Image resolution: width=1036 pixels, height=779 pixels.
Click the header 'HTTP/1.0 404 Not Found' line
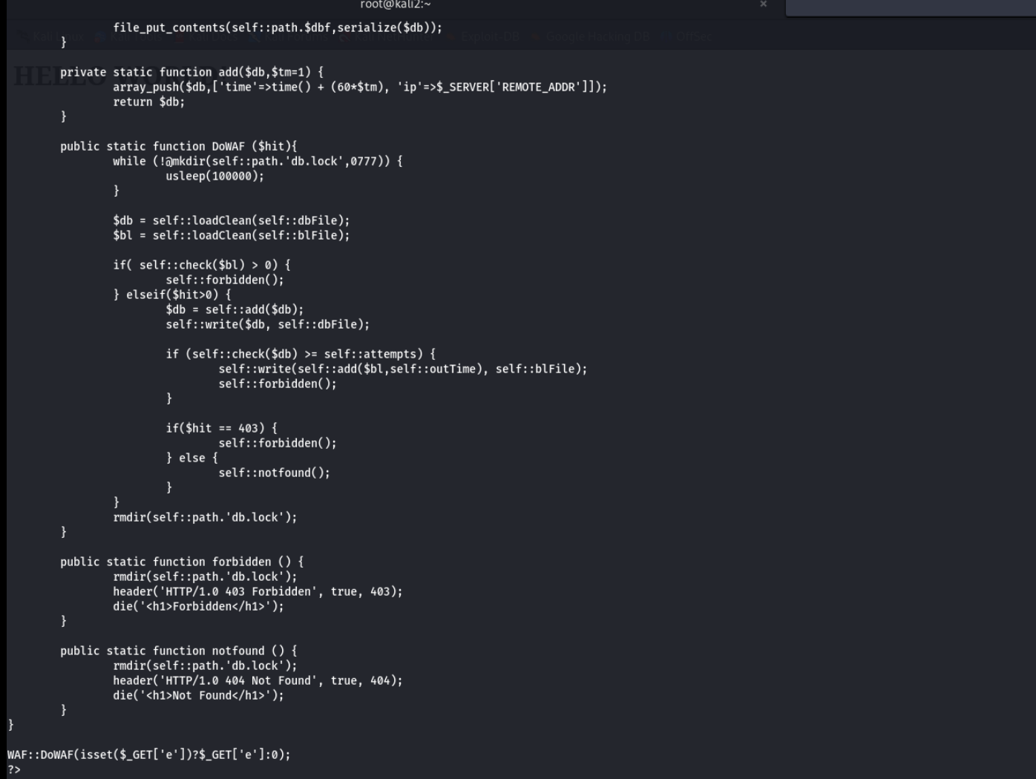[x=258, y=680]
